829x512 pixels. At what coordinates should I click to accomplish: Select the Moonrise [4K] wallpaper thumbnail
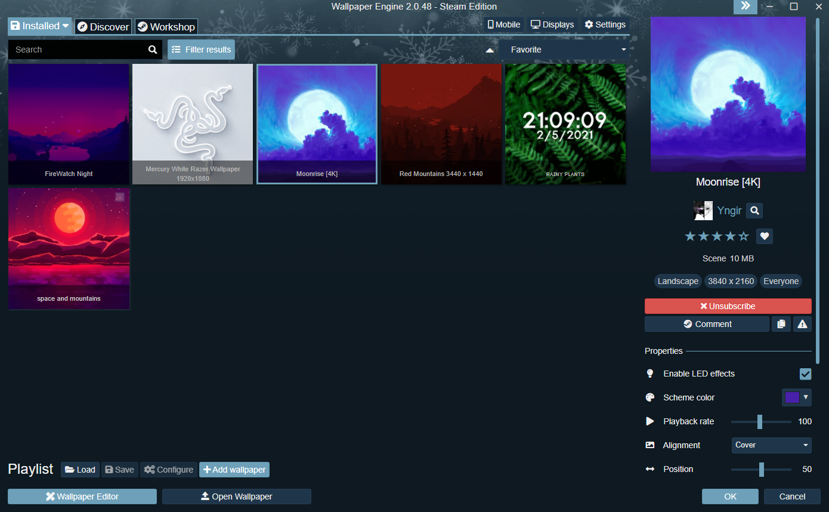[317, 124]
